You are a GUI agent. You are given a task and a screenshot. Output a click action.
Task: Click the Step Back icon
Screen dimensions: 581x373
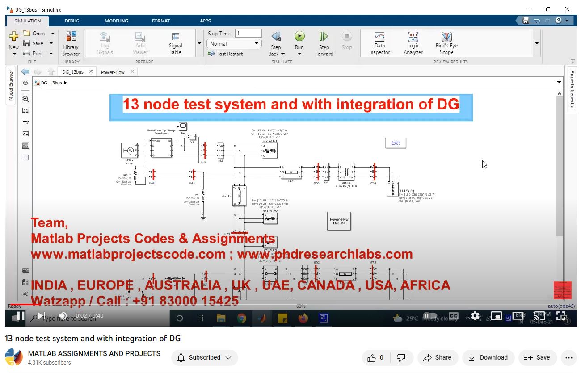[x=276, y=37]
